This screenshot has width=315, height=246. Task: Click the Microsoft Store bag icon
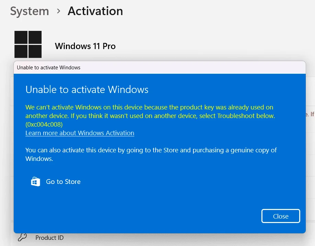coord(36,181)
